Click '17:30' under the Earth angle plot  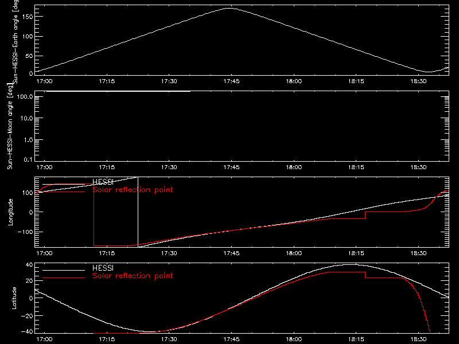[169, 81]
